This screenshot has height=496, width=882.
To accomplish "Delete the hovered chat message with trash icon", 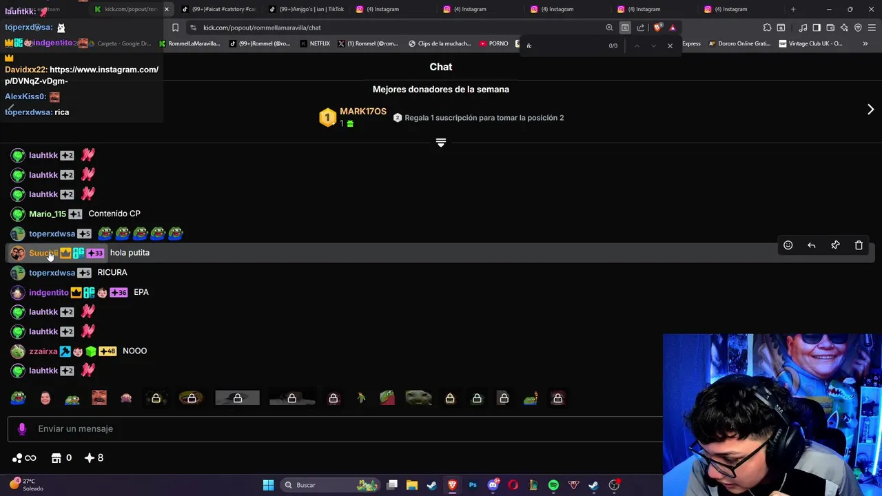I will (859, 245).
